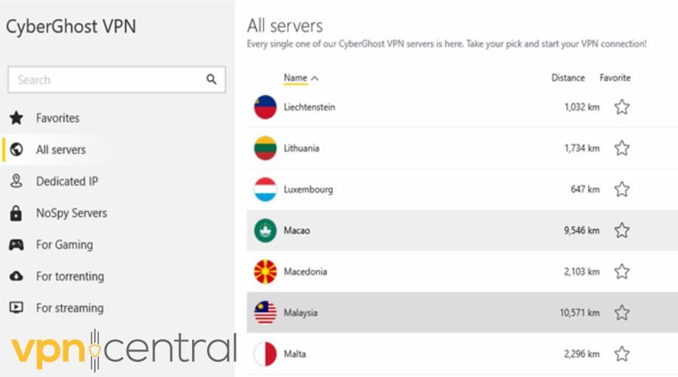Mark Liechtenstein as favorite with star
Viewport: 678px width, 377px height.
tap(621, 107)
